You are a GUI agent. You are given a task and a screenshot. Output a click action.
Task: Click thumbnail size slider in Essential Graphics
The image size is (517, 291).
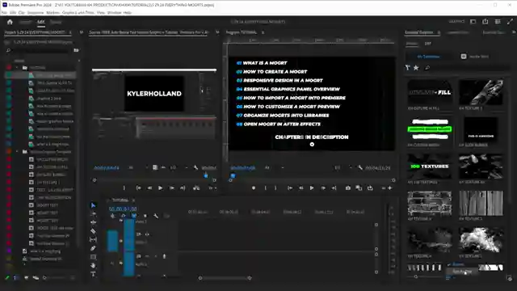click(x=416, y=277)
